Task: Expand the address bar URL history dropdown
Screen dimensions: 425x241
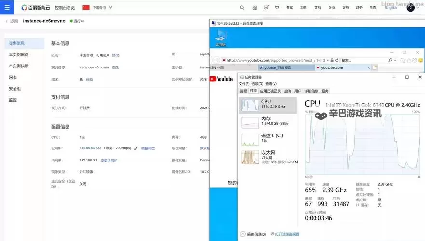Action: [328, 60]
